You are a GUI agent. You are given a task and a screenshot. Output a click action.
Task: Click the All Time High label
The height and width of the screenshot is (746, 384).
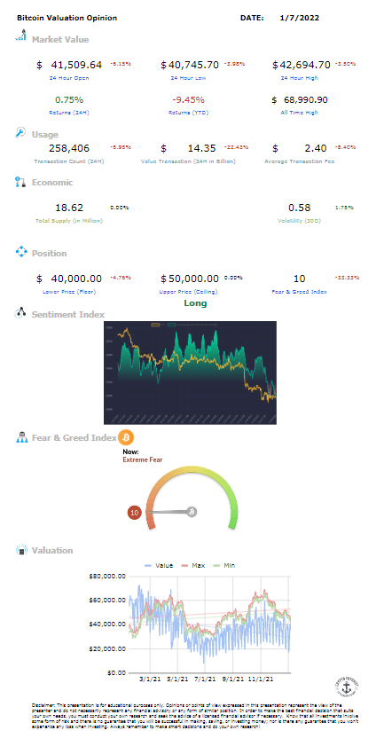click(300, 113)
